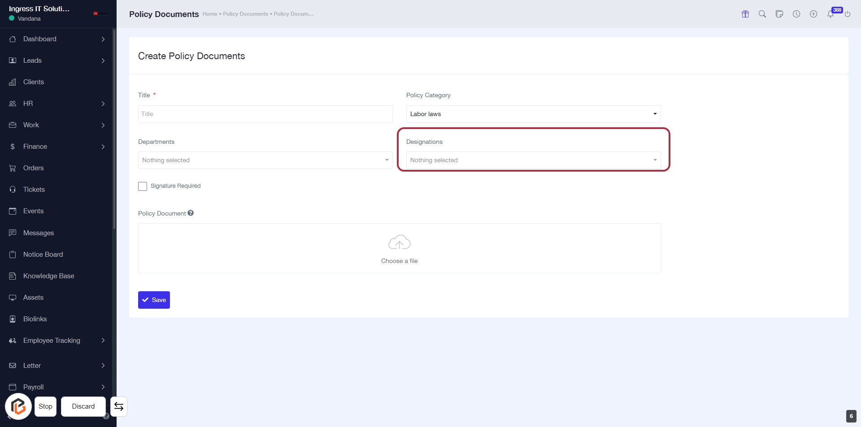This screenshot has width=861, height=427.
Task: Click the cloud upload icon
Action: click(x=399, y=242)
